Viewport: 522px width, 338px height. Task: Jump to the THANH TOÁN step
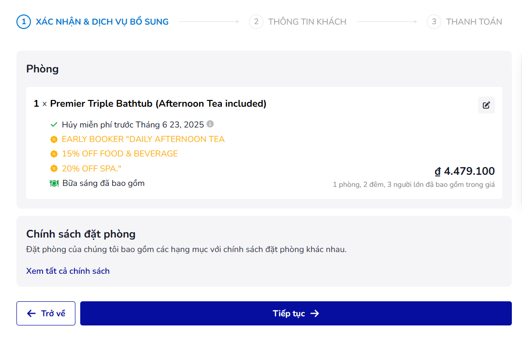tap(474, 22)
